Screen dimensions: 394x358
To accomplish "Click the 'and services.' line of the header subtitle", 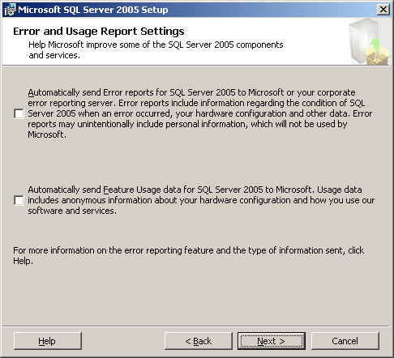I will click(x=54, y=55).
